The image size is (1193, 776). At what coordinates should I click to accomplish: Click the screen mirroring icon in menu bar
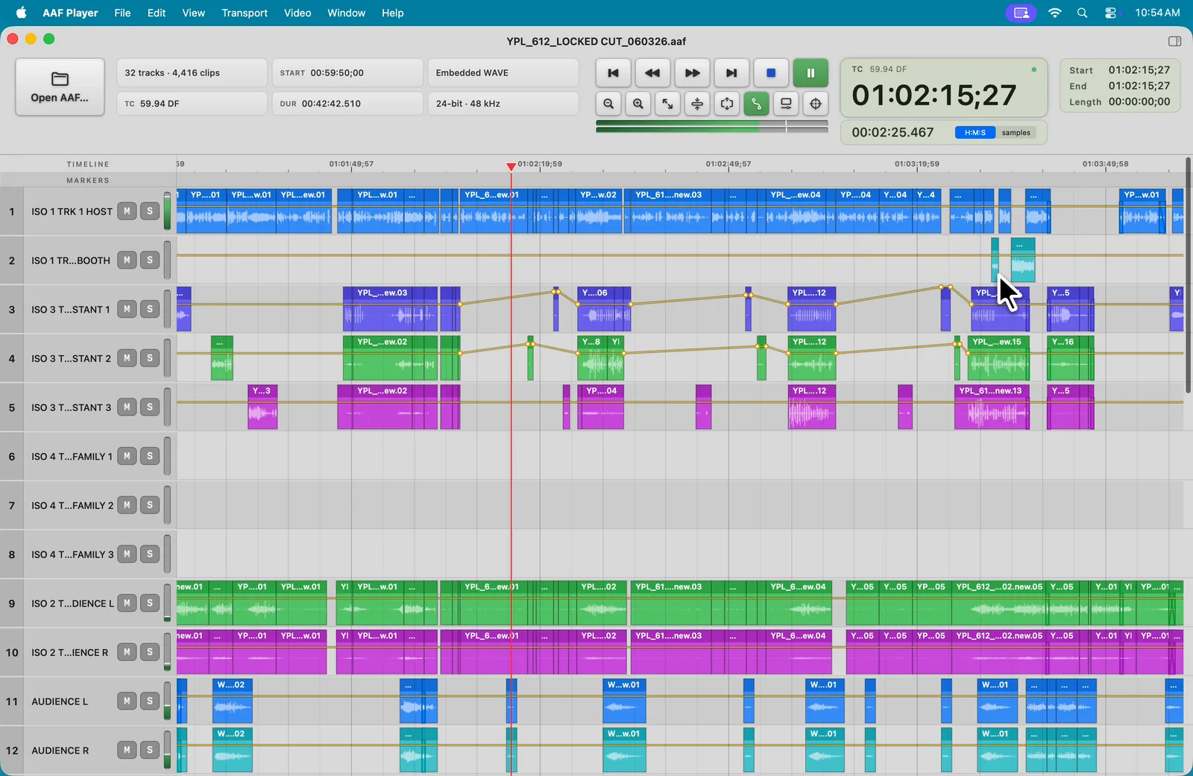[1021, 13]
